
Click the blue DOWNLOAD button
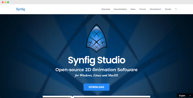click(x=96, y=87)
